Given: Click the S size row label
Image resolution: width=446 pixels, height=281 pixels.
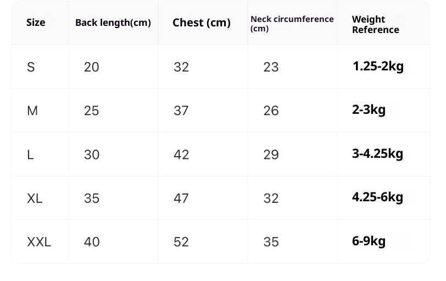Looking at the screenshot, I should point(31,67).
